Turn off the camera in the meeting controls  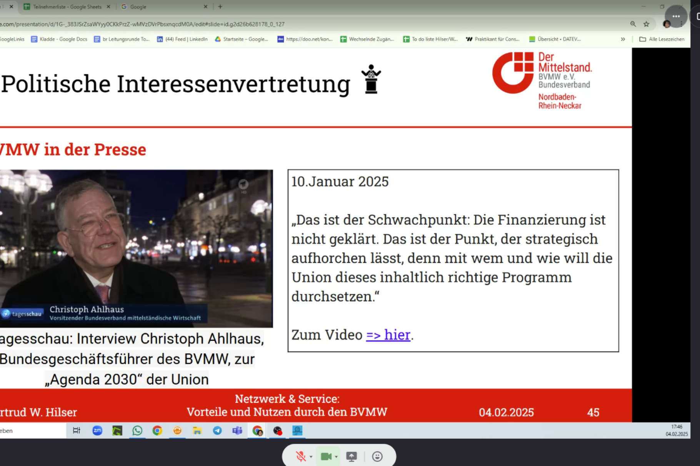(x=326, y=456)
